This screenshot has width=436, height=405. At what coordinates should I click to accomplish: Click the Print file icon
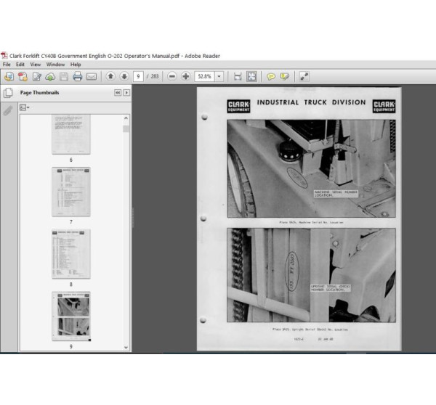tap(78, 76)
